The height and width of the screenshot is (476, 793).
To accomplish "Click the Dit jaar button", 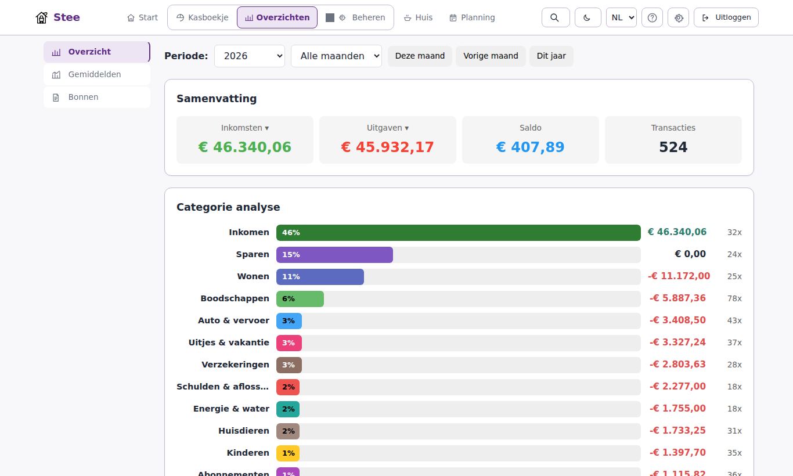I will click(551, 56).
